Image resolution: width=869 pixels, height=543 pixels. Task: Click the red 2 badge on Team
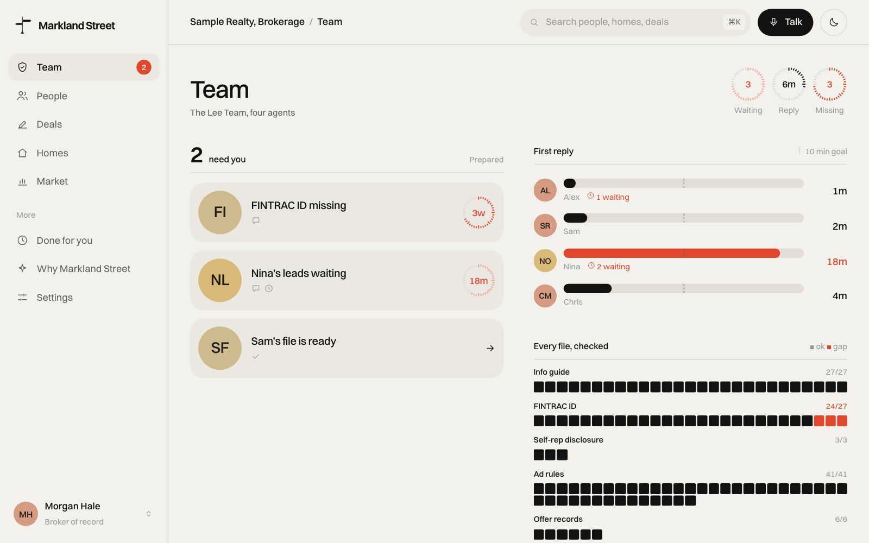coord(143,67)
